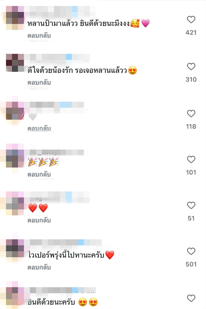Reply to the comment 'ดีใจด้วยน้องรัก'
The width and height of the screenshot is (206, 309).
point(39,83)
